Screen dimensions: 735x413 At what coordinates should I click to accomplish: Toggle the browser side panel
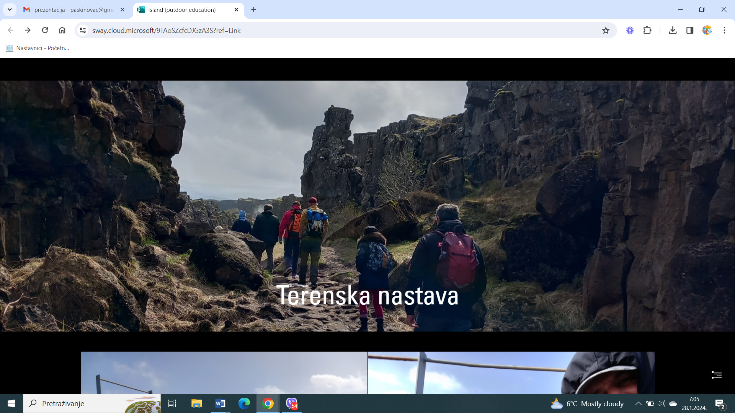690,30
